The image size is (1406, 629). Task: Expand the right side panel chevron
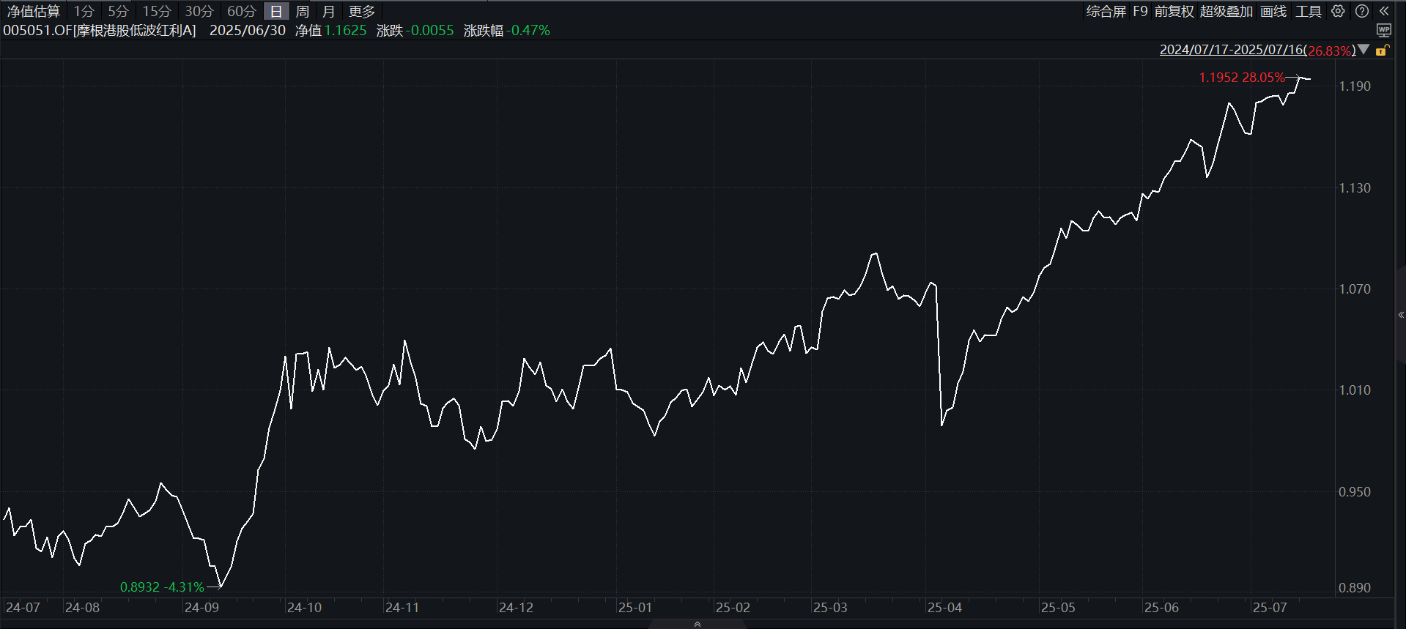point(1401,315)
